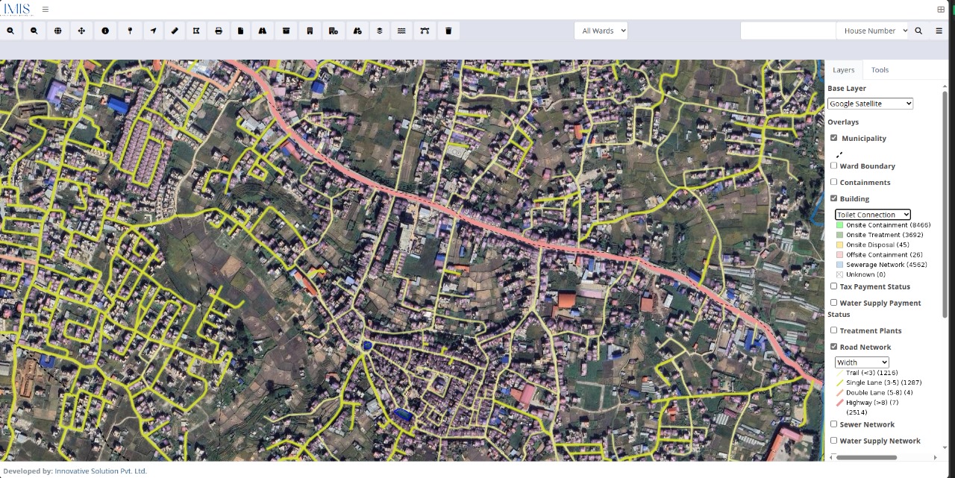955x478 pixels.
Task: Open the Toilet Connection style dropdown
Action: click(x=872, y=215)
